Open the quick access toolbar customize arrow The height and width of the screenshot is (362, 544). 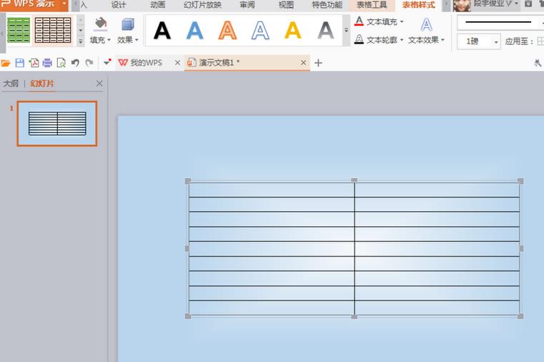click(107, 63)
